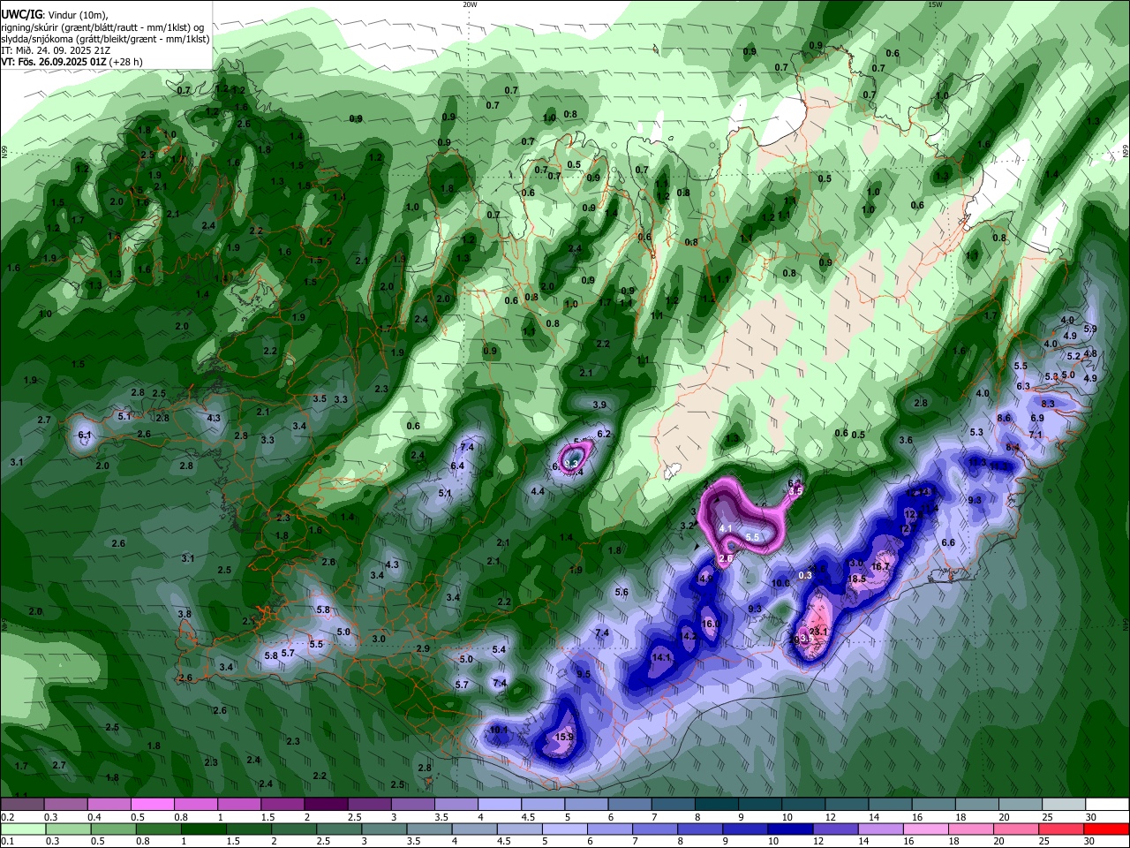
Task: Click the '9.5' value on the map
Action: point(584,674)
